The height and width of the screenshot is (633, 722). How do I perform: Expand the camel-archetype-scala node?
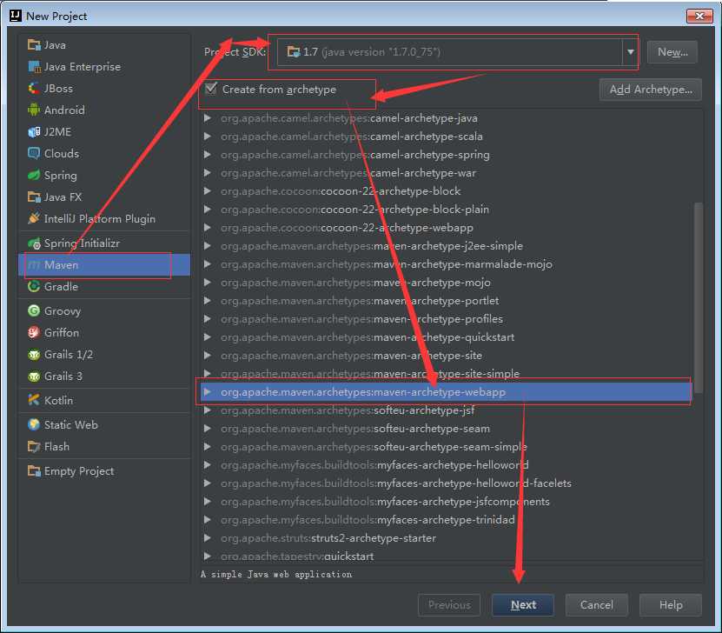coord(207,137)
